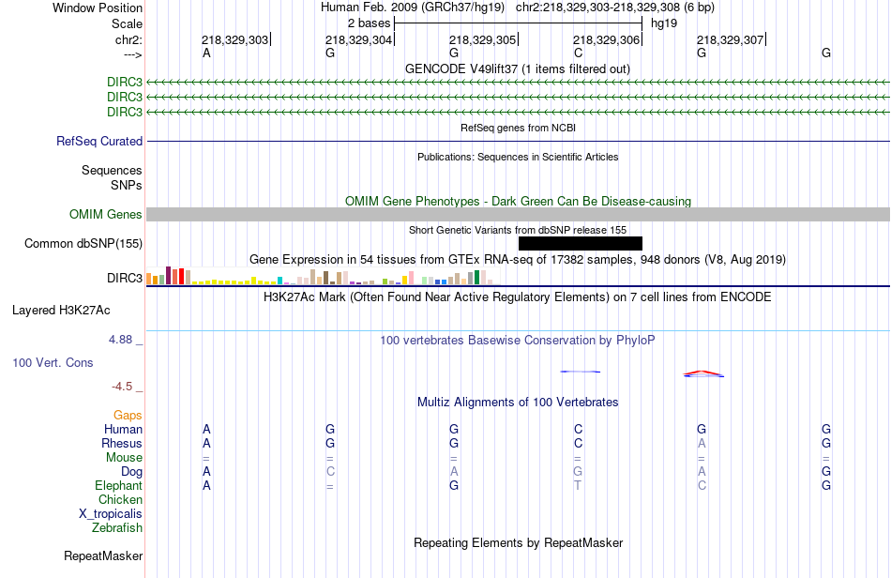Click the GTEx Gene Expression track title

518,260
